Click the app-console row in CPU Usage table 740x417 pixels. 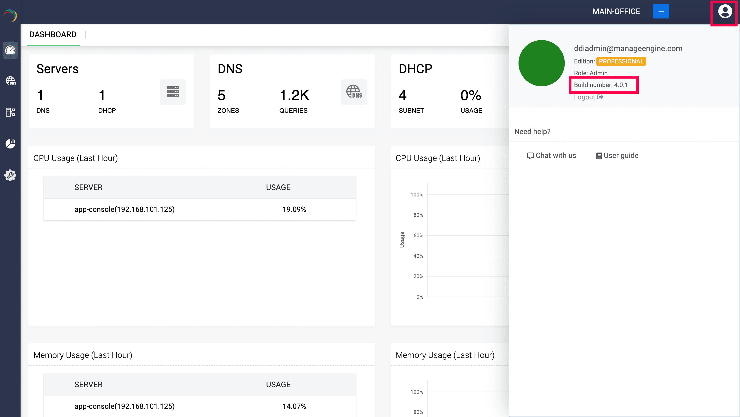199,210
